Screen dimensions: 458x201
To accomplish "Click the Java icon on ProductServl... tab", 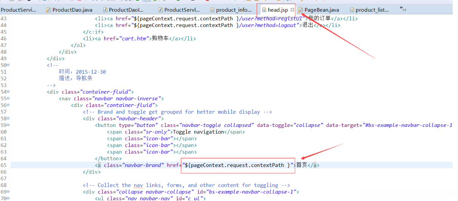I will pyautogui.click(x=160, y=10).
